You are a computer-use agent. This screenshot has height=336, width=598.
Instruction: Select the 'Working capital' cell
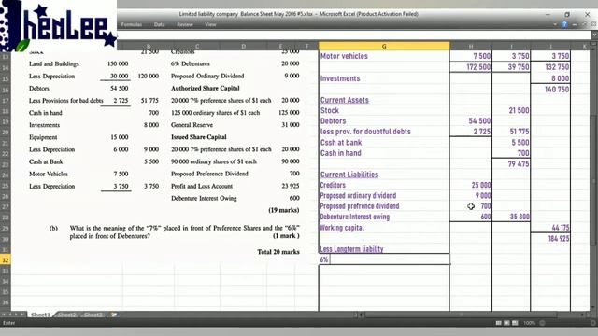click(384, 228)
